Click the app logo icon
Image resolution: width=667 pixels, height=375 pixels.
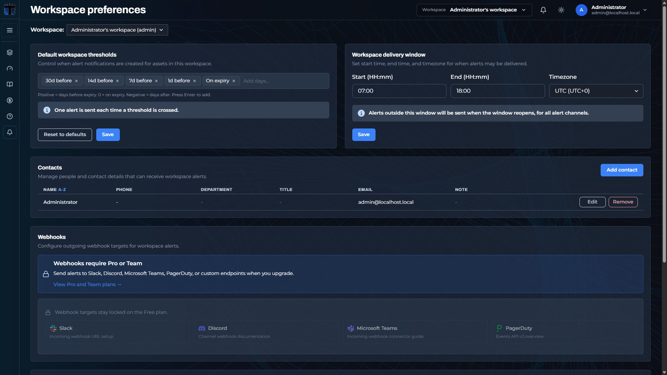(10, 9)
